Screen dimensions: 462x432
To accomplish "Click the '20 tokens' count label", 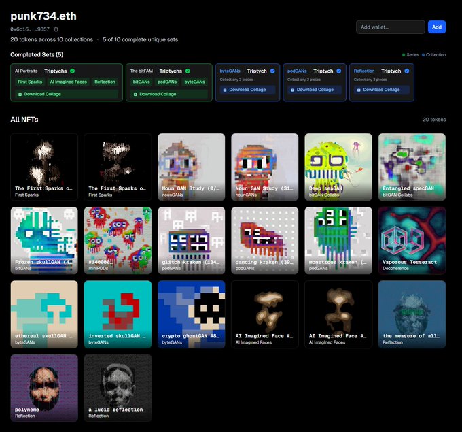I will (434, 120).
